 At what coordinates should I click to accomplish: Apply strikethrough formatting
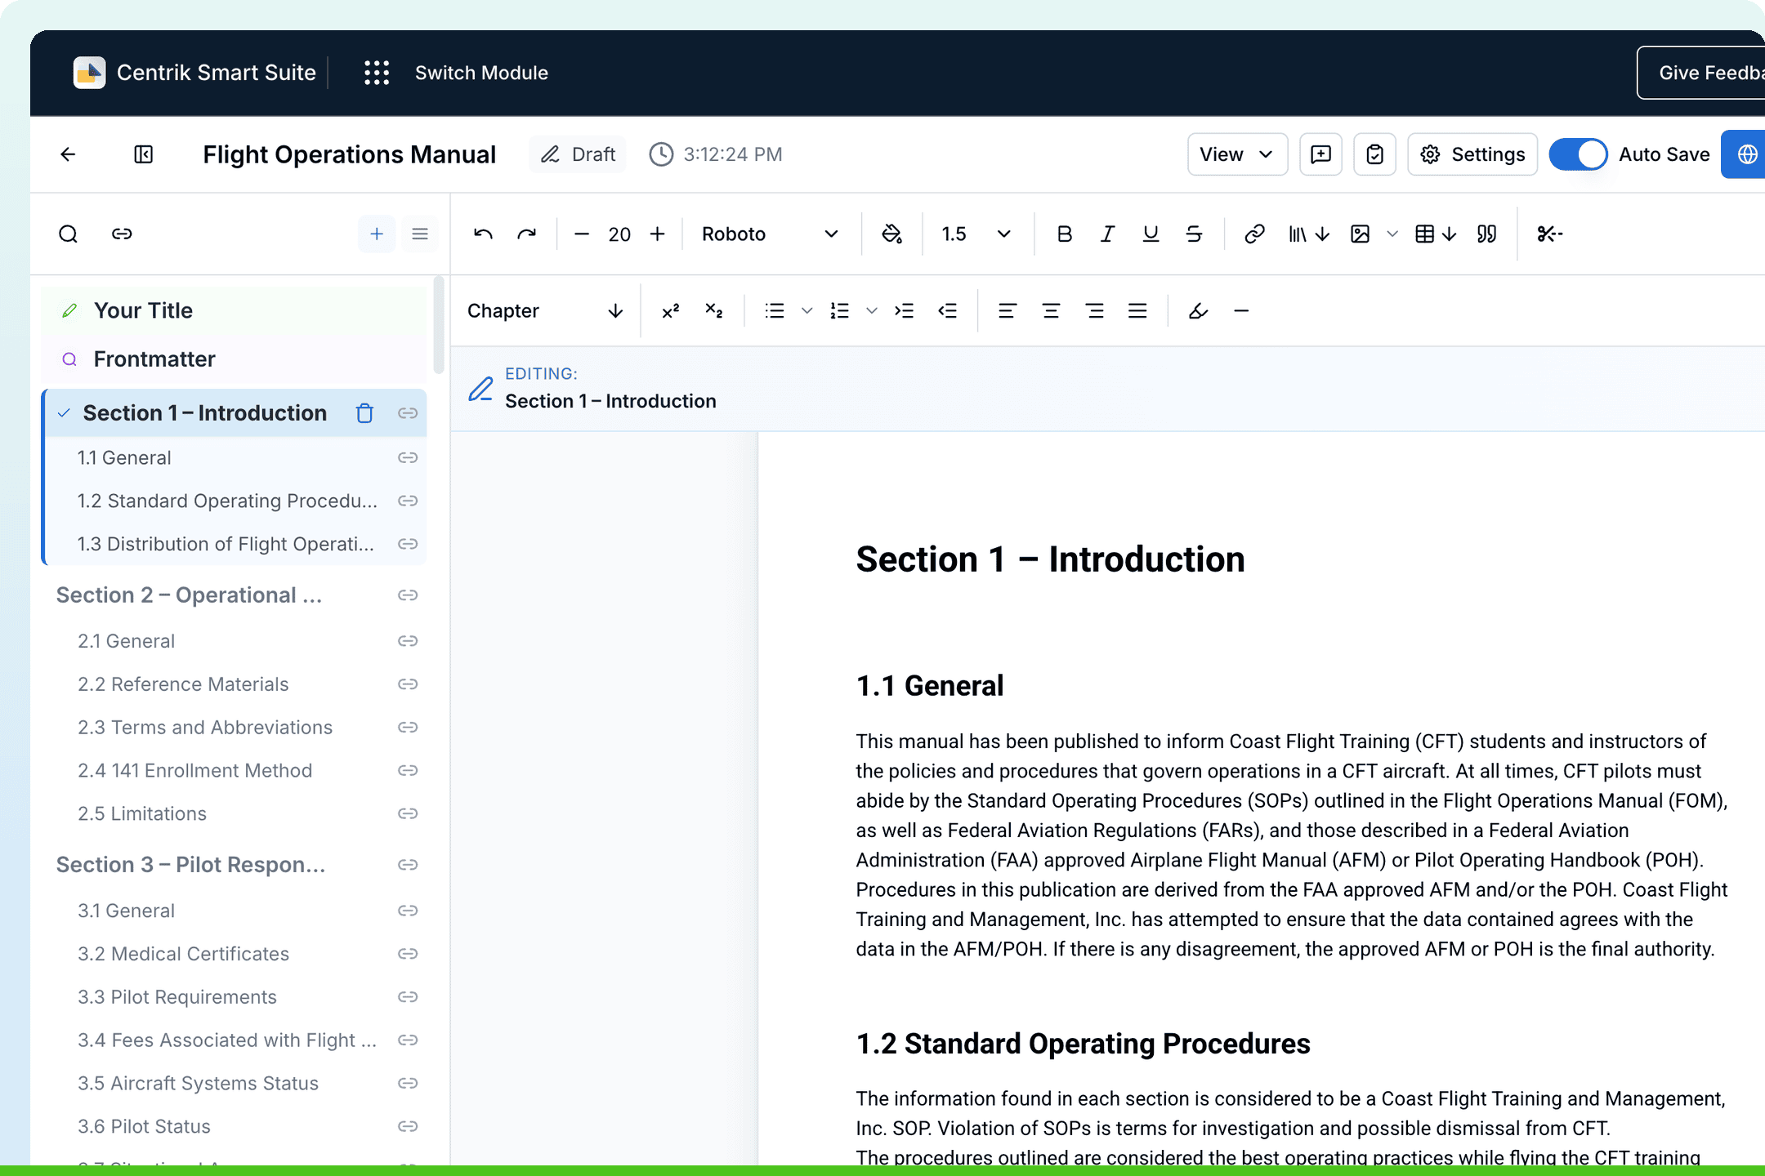coord(1194,234)
